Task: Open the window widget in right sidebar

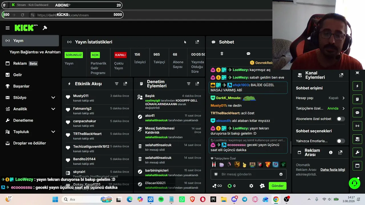Action: [x=357, y=166]
